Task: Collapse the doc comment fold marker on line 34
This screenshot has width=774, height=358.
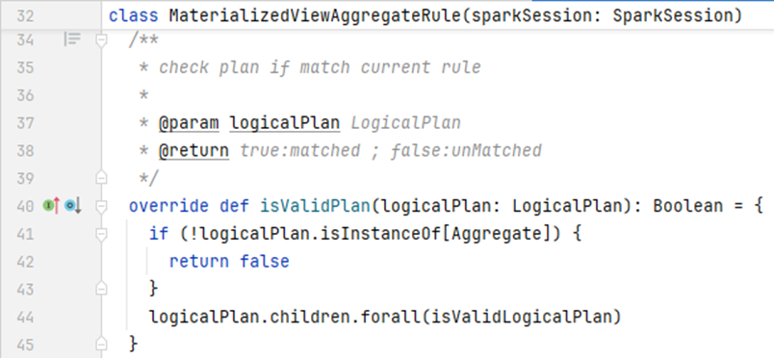Action: pyautogui.click(x=101, y=39)
